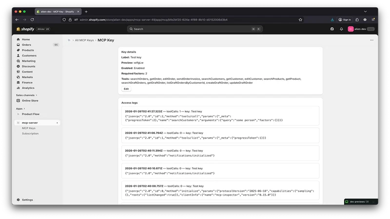This screenshot has height=219, width=390.
Task: Open Home in the Shopify sidebar
Action: pyautogui.click(x=26, y=39)
